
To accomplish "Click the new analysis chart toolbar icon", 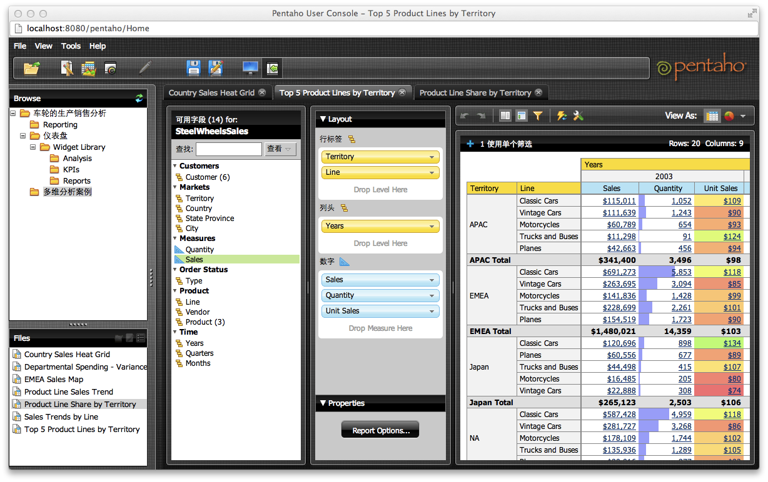I will tap(88, 68).
